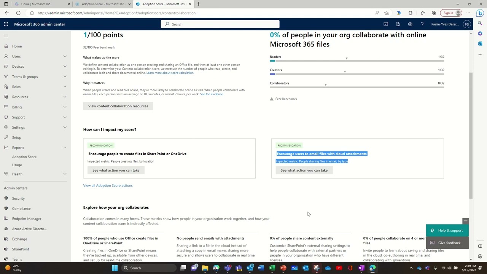487x274 pixels.
Task: Expand the Teams & groups chevron
Action: coord(65,76)
